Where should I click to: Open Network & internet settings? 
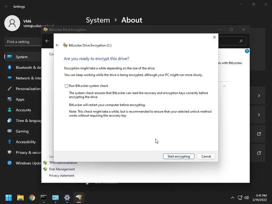(x=23, y=78)
